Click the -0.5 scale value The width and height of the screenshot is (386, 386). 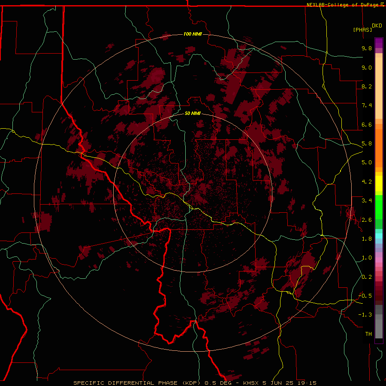click(365, 296)
